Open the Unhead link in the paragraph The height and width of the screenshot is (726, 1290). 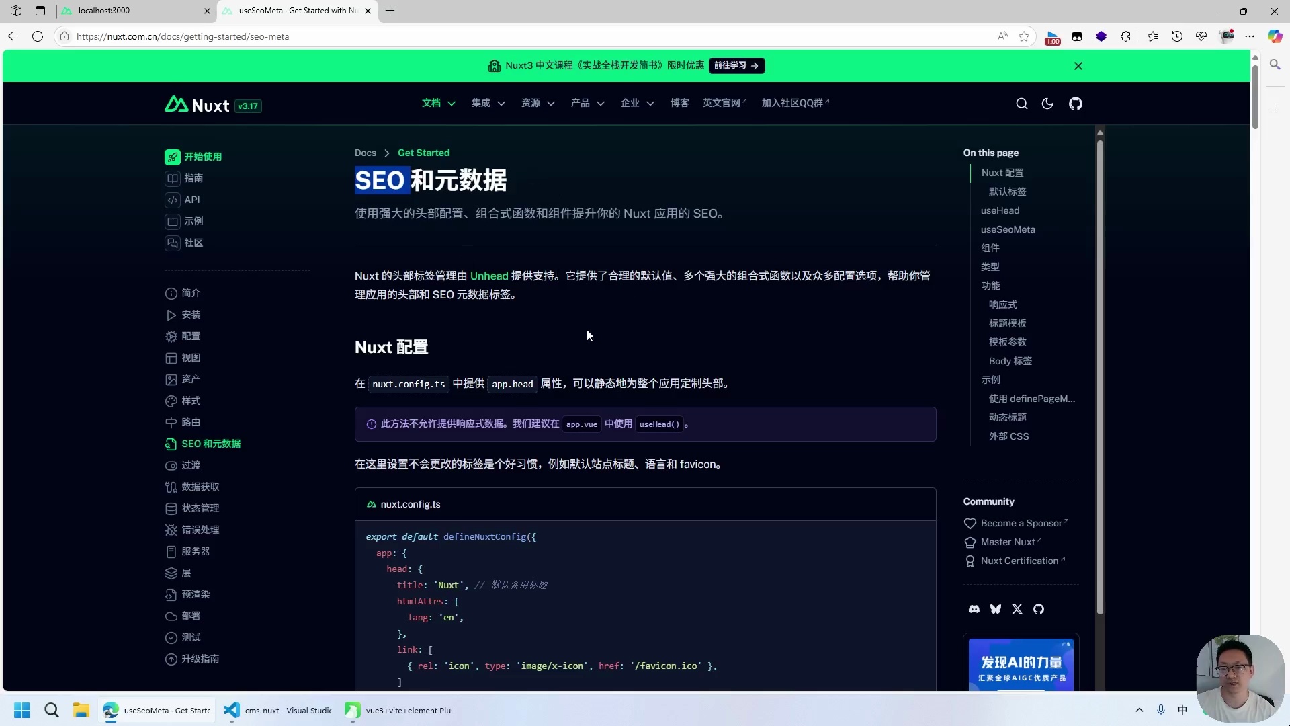[x=489, y=276]
